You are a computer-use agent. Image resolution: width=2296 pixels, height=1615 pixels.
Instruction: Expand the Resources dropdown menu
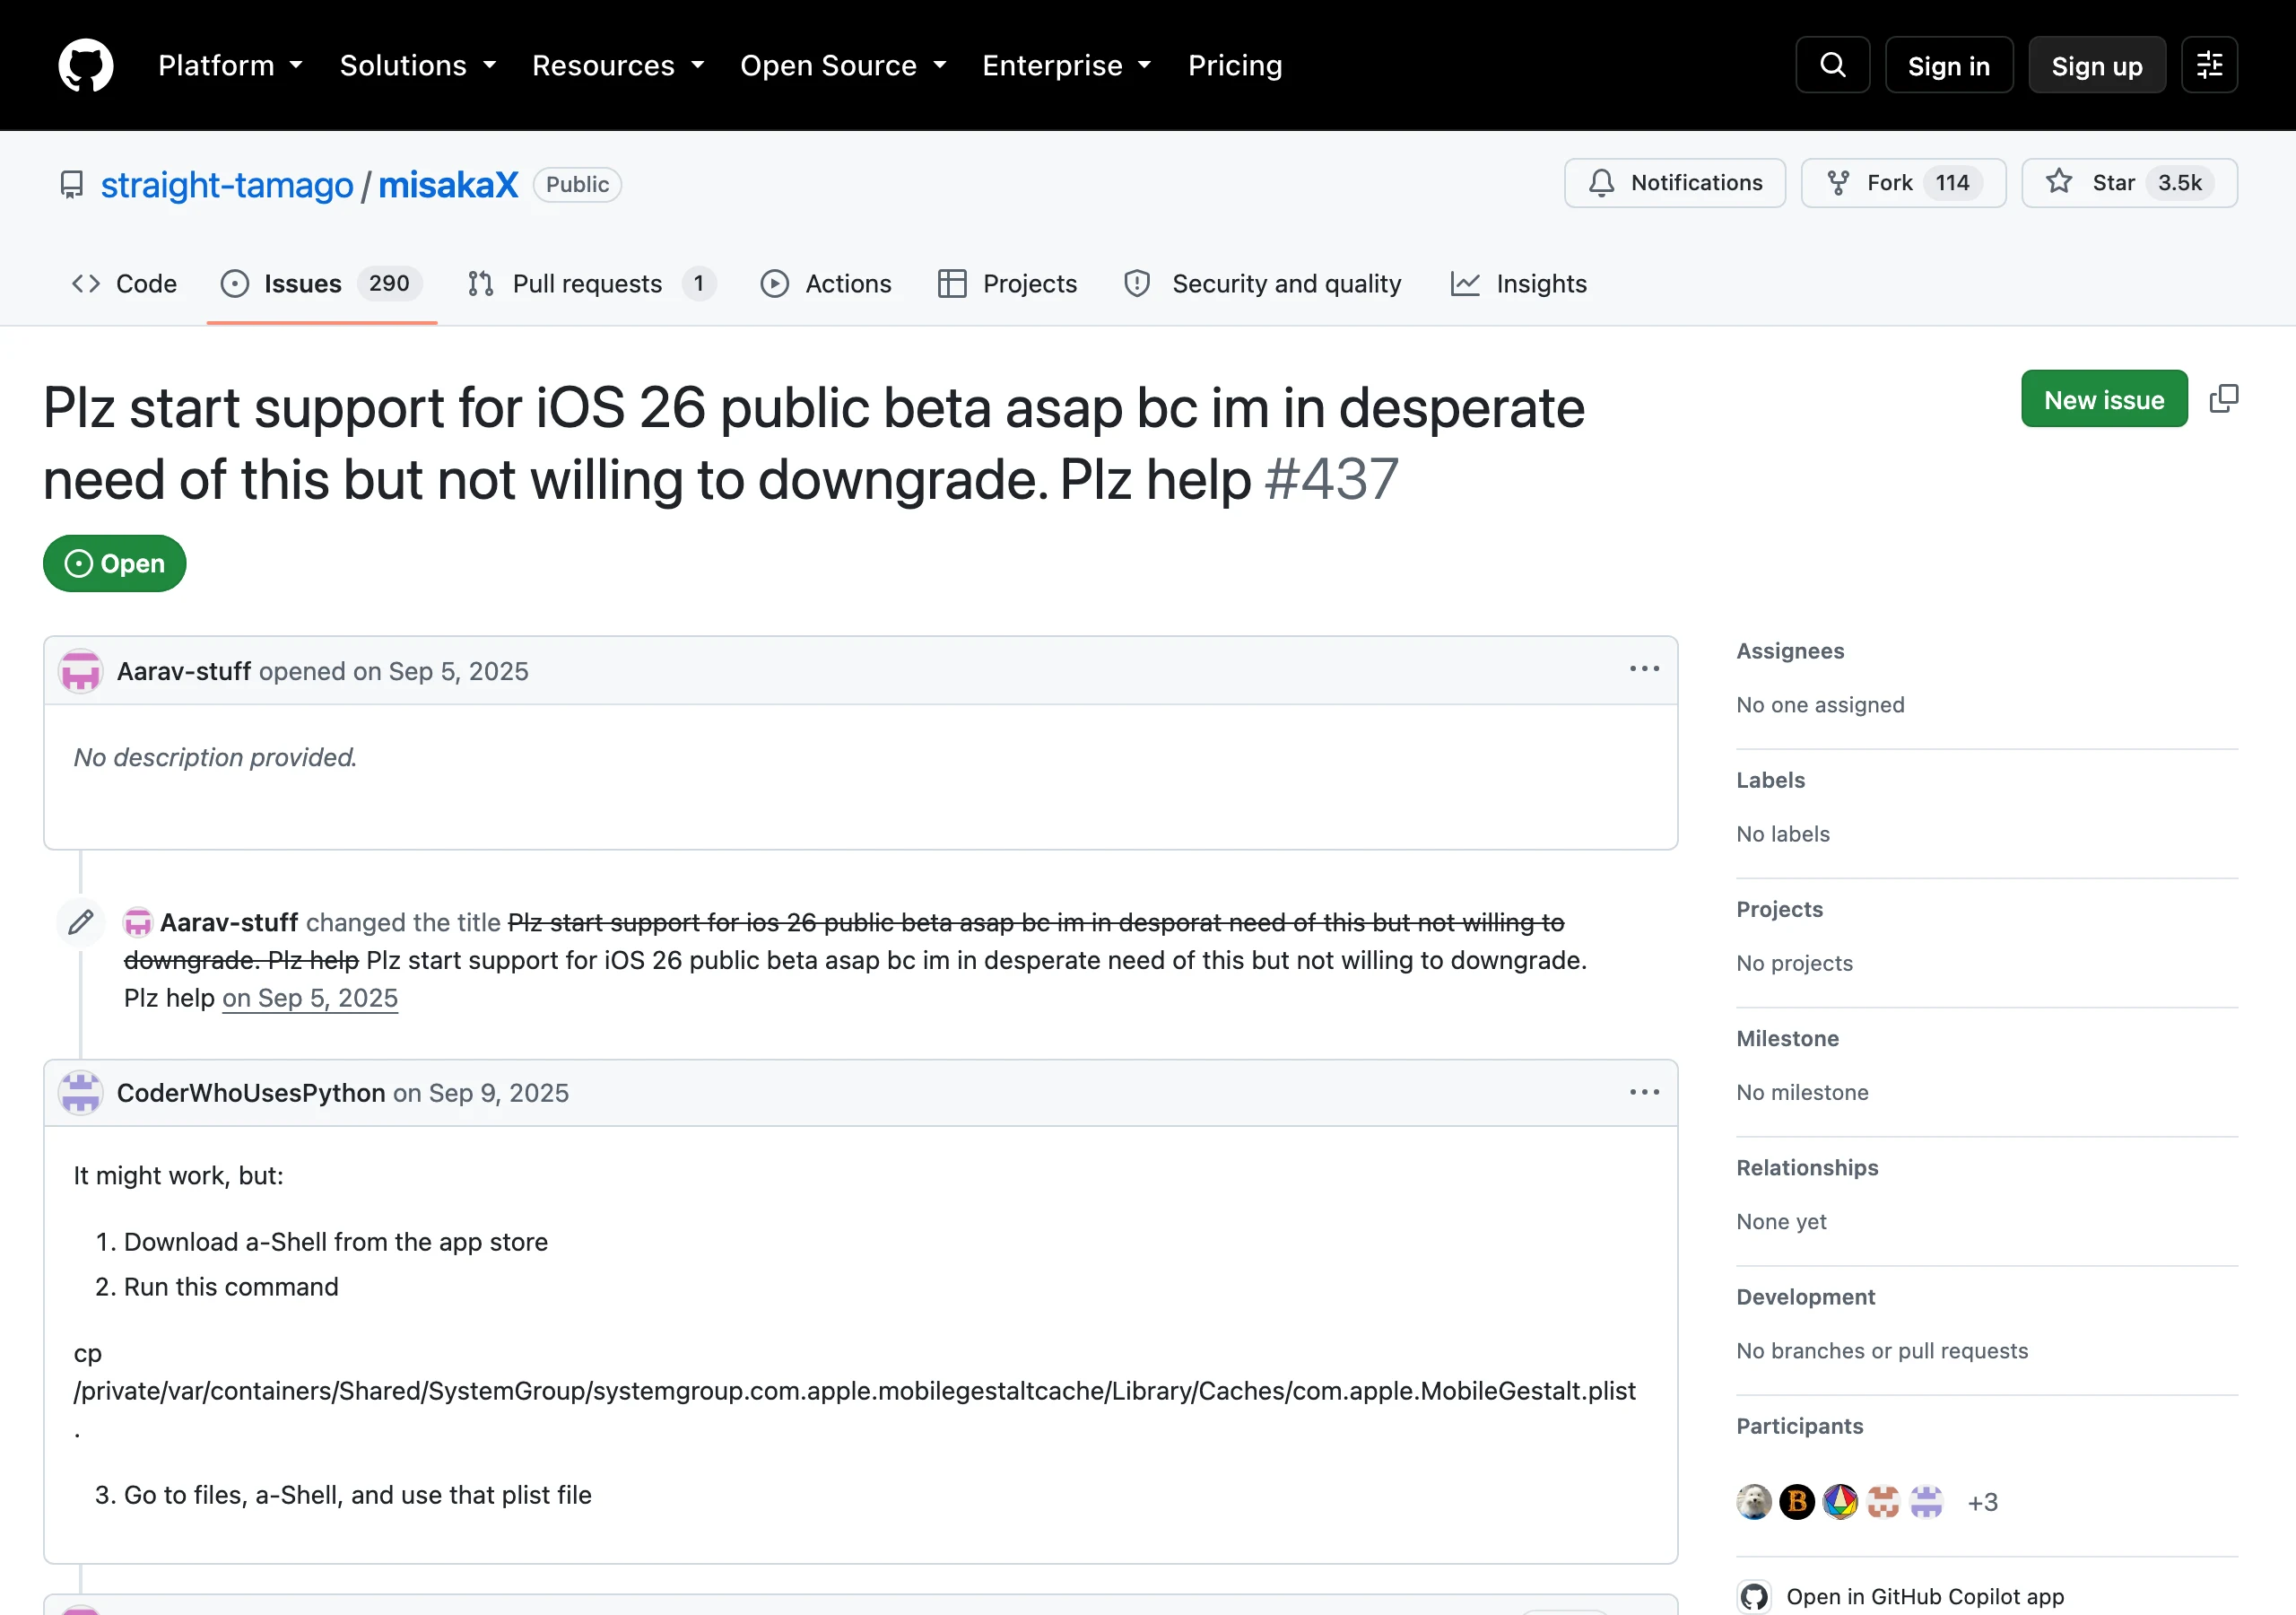(x=618, y=66)
